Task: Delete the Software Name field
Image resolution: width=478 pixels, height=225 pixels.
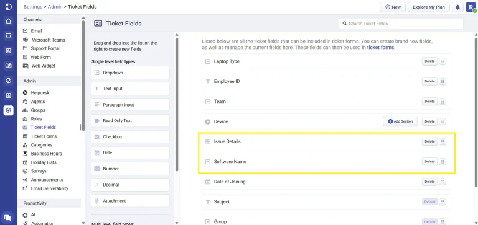Action: point(429,162)
